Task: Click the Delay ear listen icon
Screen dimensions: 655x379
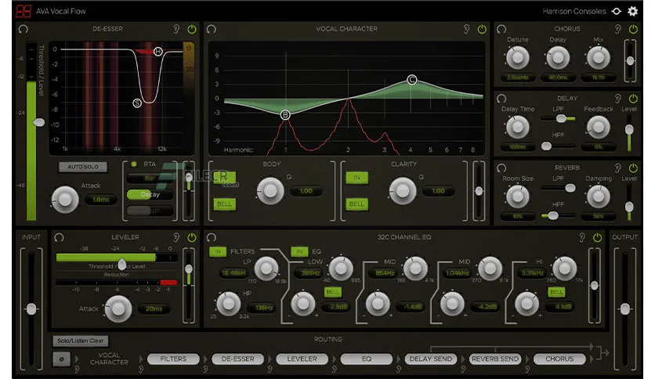Action: [x=617, y=98]
